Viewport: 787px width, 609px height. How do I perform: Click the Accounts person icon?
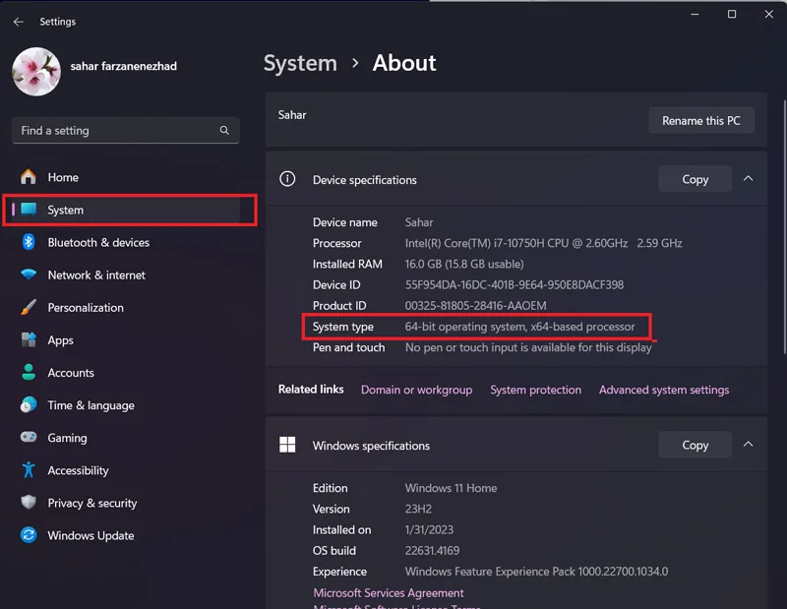point(29,372)
